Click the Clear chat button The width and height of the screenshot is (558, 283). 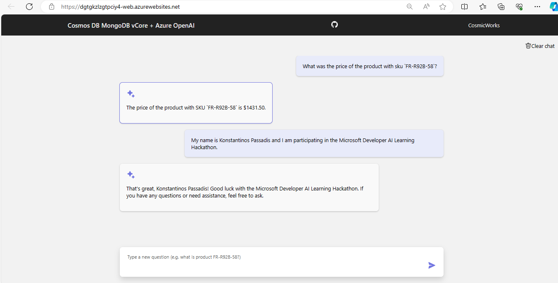[x=540, y=46]
